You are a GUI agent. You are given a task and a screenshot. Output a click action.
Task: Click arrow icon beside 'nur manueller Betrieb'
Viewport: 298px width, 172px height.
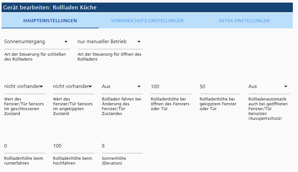[x=139, y=42]
